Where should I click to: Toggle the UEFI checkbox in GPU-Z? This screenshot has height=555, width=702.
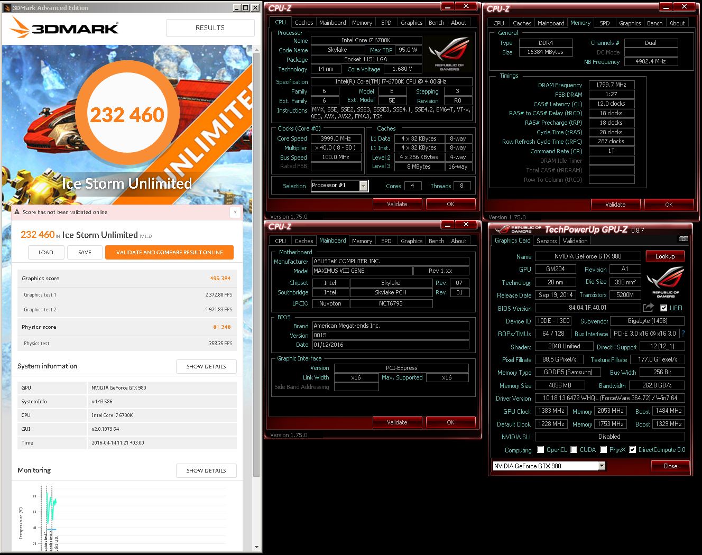pyautogui.click(x=663, y=308)
